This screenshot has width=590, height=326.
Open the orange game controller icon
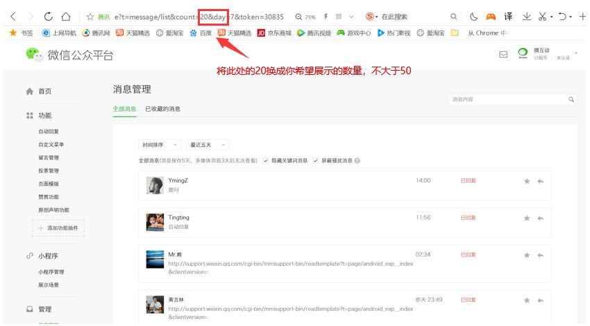click(491, 17)
